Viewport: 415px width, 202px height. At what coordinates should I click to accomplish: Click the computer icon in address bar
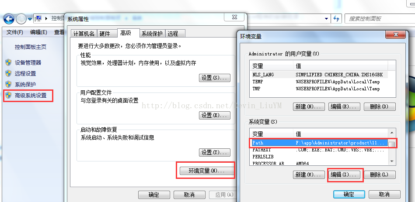pyautogui.click(x=38, y=18)
